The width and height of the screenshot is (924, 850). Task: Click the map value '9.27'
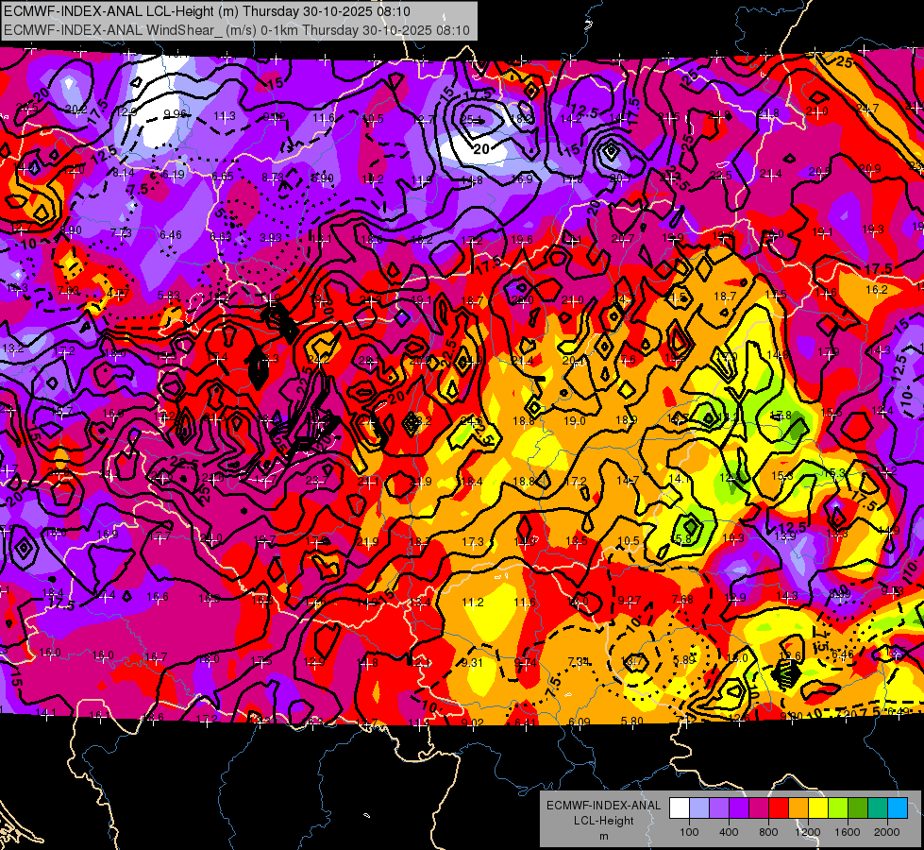pos(630,600)
